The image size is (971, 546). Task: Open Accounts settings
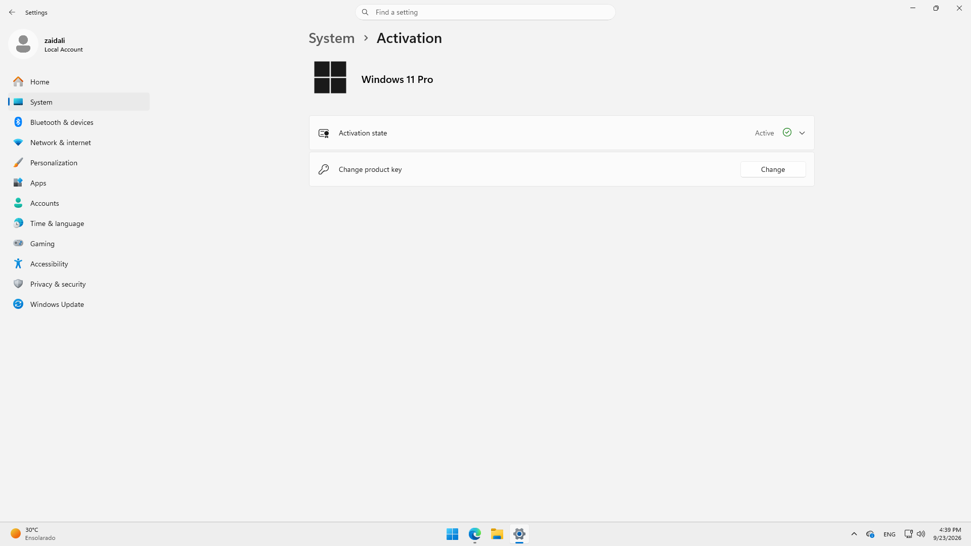click(x=79, y=203)
